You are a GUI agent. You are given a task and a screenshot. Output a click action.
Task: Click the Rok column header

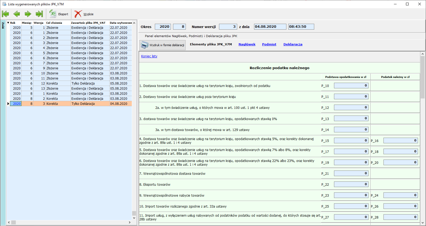16,23
